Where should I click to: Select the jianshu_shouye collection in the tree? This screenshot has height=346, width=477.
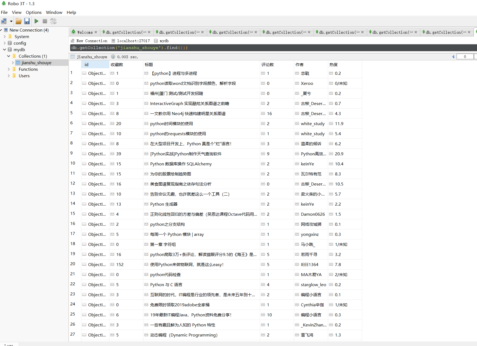tap(36, 63)
